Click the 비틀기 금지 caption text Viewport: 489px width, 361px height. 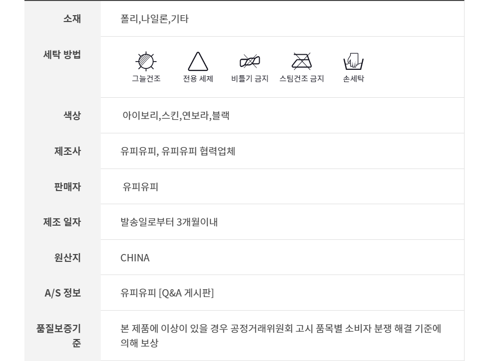click(x=250, y=78)
